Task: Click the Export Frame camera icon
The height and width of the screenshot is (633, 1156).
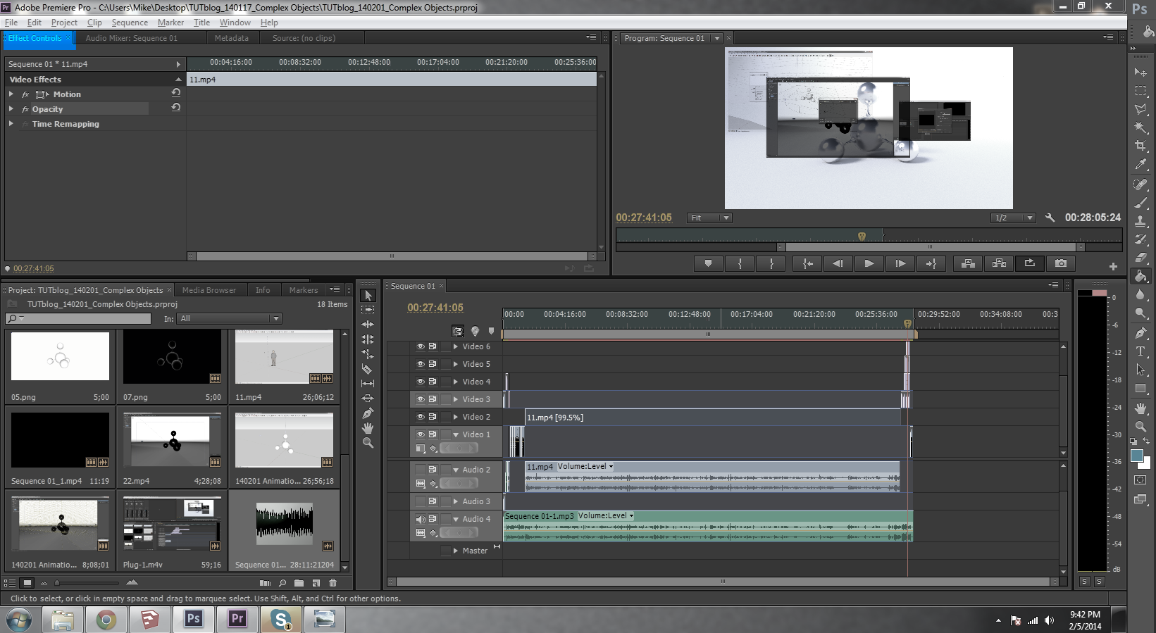Action: coord(1060,263)
